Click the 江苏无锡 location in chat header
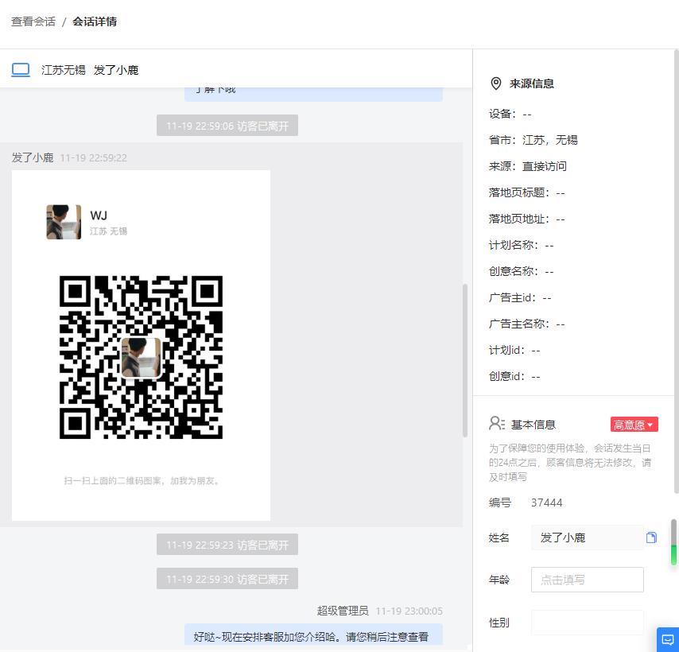The width and height of the screenshot is (679, 652). point(64,70)
